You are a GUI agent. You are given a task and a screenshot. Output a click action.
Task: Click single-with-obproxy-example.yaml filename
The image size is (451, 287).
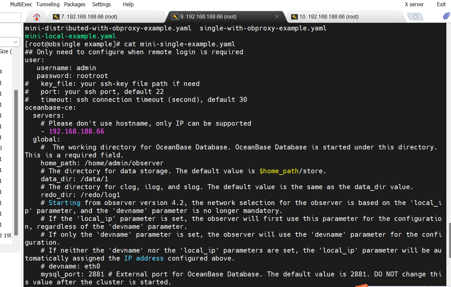(x=263, y=28)
